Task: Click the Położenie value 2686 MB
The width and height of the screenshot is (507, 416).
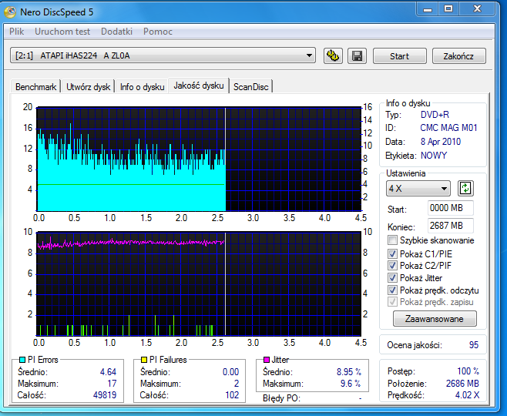Action: point(462,384)
